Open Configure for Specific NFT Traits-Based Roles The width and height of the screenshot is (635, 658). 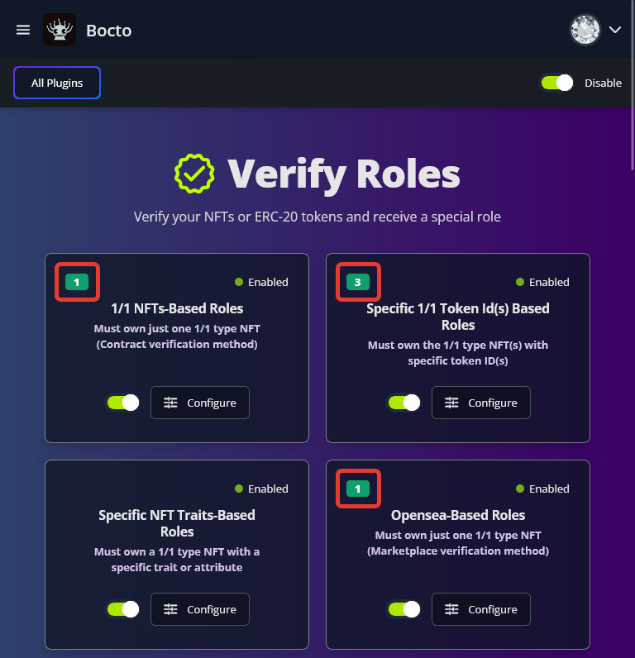click(199, 609)
